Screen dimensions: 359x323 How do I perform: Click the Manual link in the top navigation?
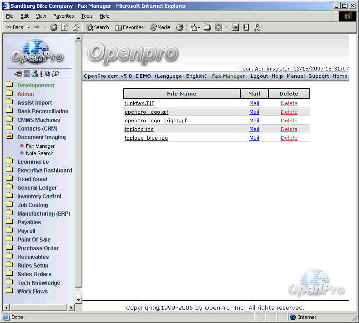tap(296, 76)
